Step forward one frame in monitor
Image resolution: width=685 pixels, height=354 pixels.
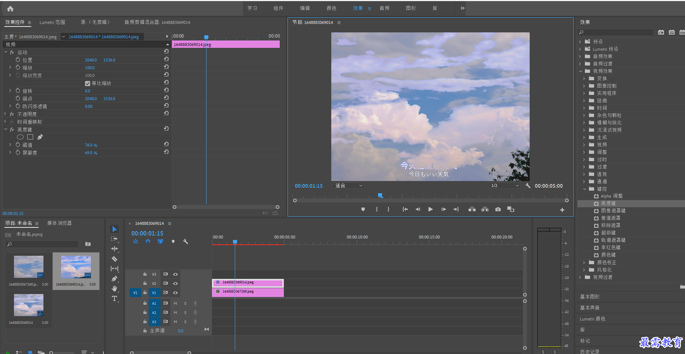444,209
